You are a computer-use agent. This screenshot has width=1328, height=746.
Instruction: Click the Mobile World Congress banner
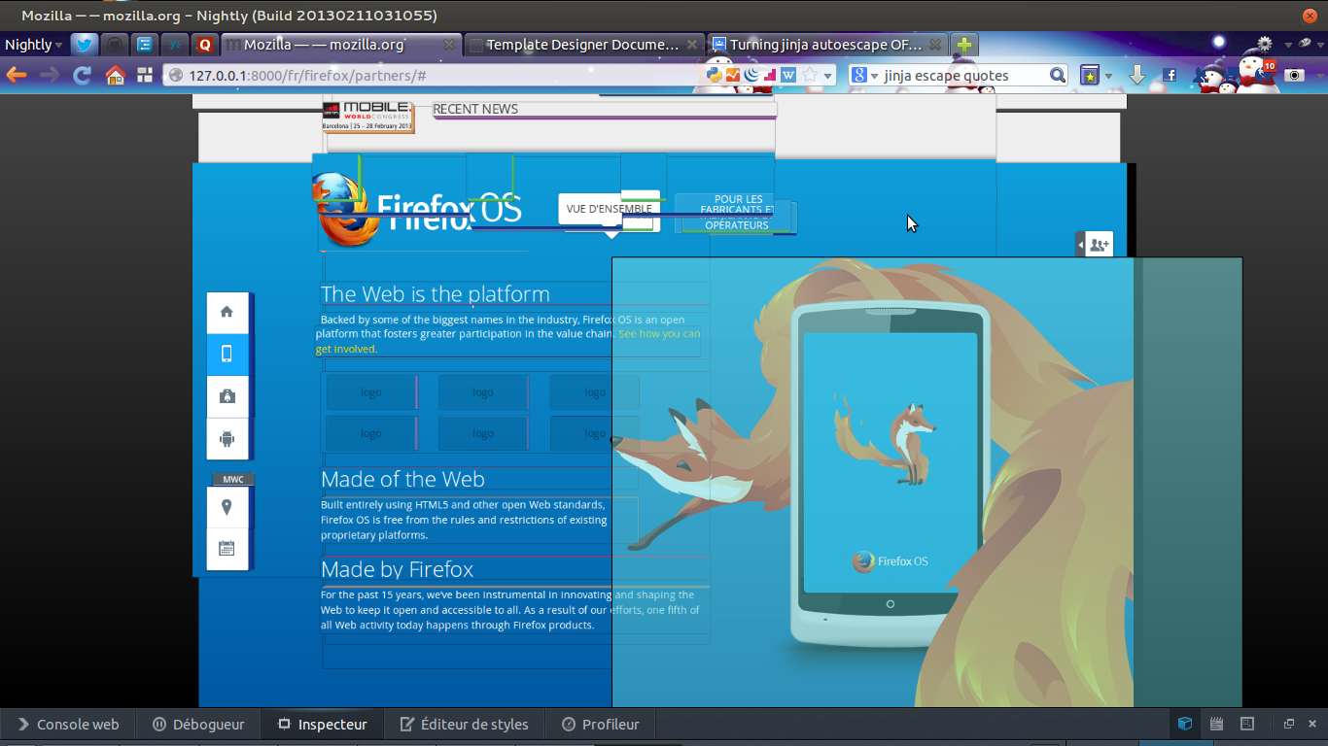pos(368,117)
